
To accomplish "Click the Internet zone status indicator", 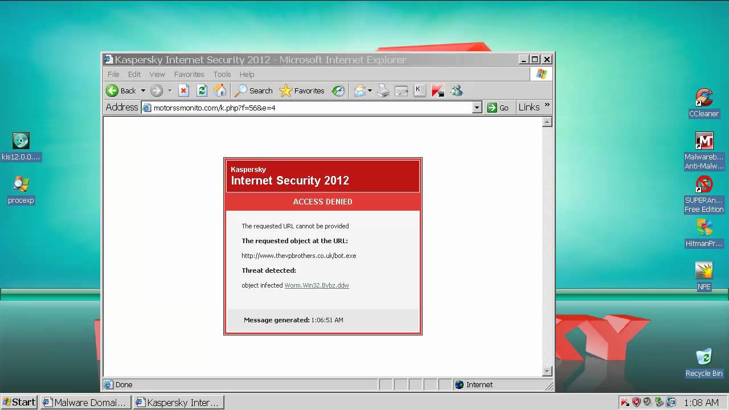I will (x=474, y=385).
